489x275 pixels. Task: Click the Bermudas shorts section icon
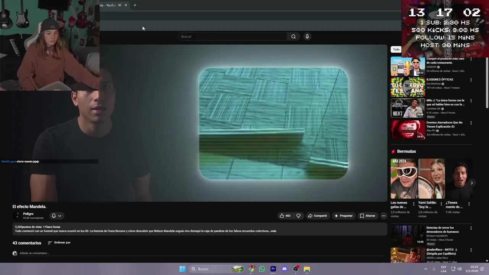[x=393, y=152]
